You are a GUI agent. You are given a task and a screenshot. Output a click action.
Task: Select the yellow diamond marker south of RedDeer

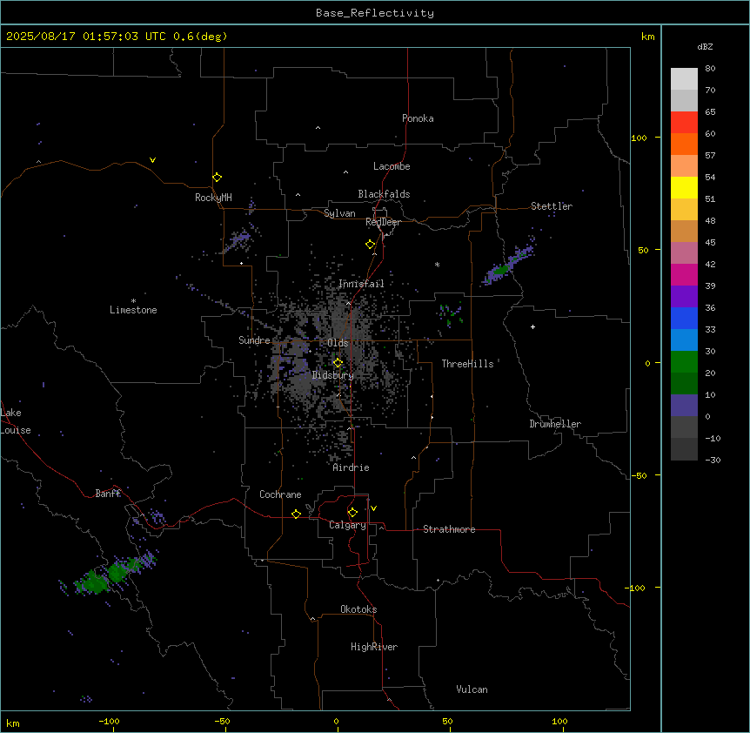[371, 245]
